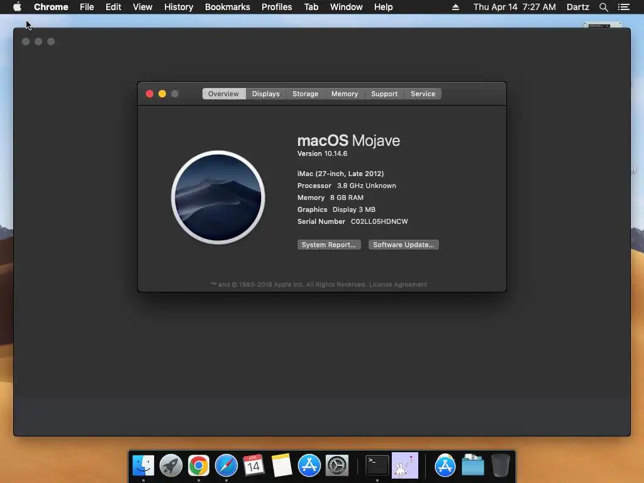Click the bunny picture icon in Dock
The image size is (644, 483).
pos(404,465)
